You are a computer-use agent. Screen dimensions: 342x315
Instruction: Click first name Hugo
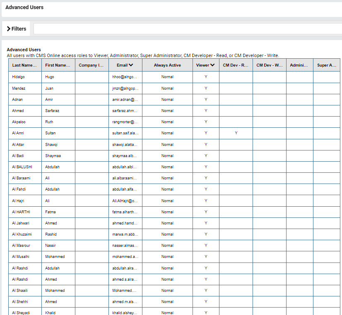pos(50,77)
